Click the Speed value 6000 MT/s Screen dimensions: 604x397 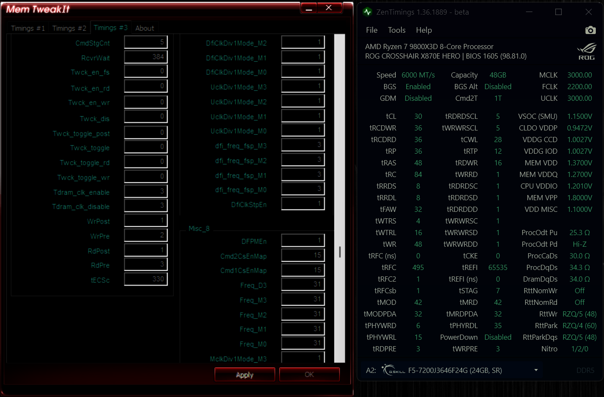pyautogui.click(x=418, y=75)
